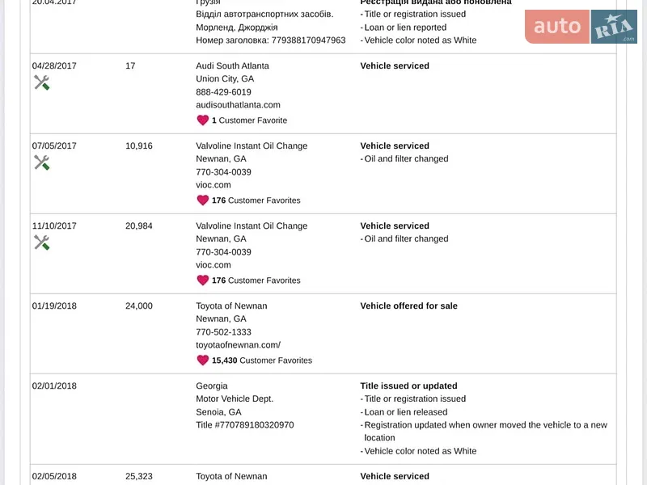
Task: Click the service wrench icon for 04/28/2017
Action: 42,82
